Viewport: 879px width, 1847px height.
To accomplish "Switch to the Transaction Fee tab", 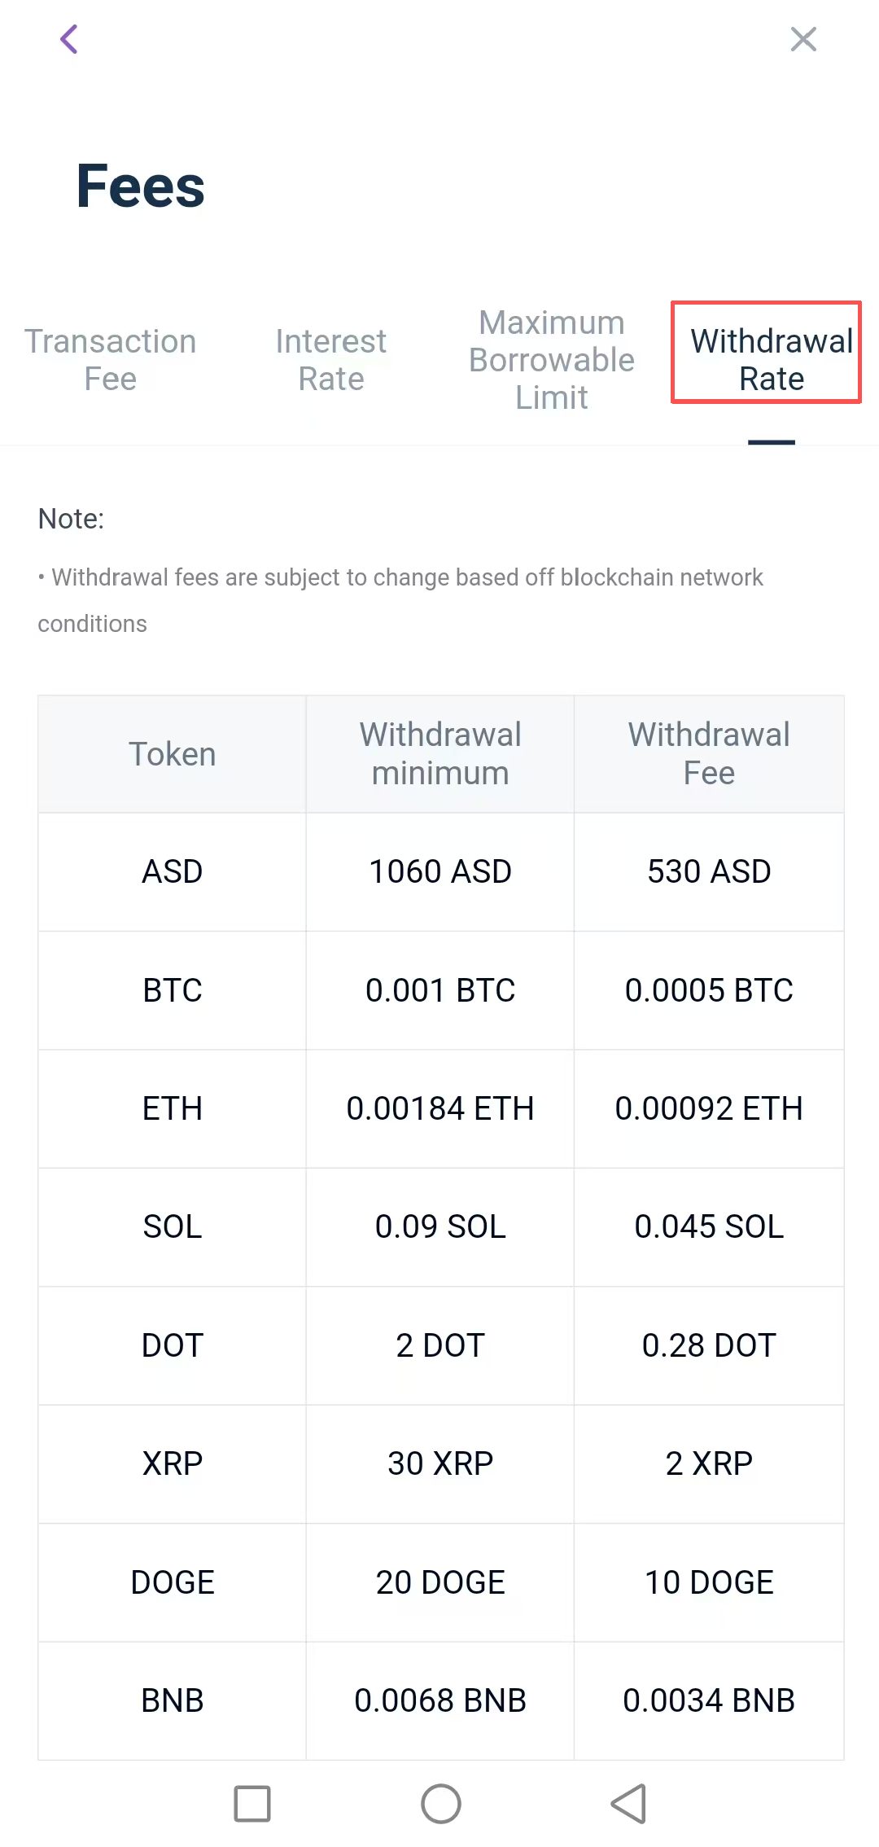I will [111, 360].
